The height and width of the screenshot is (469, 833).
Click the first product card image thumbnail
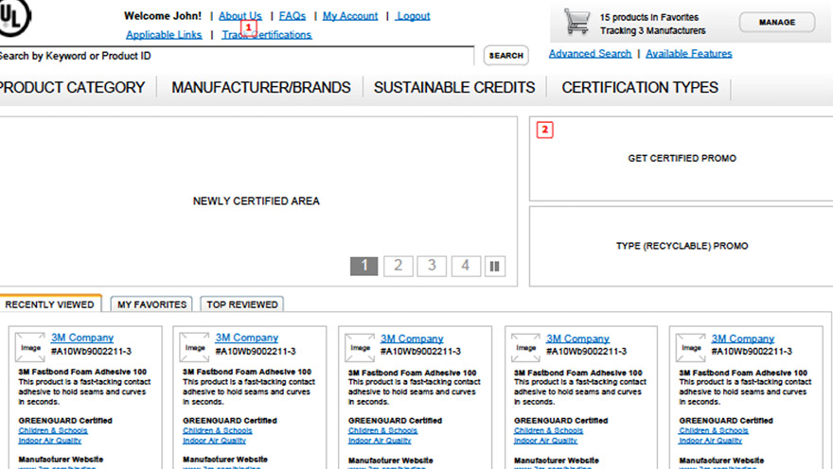tap(30, 347)
